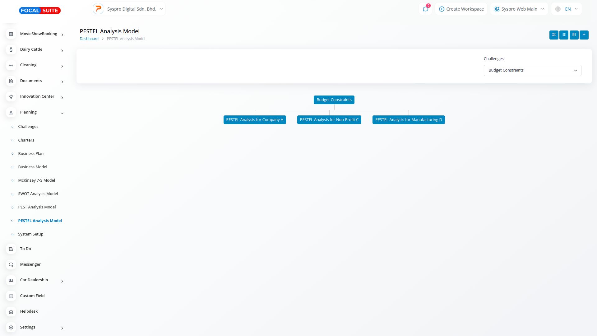Switch to grid view icon

[x=554, y=35]
